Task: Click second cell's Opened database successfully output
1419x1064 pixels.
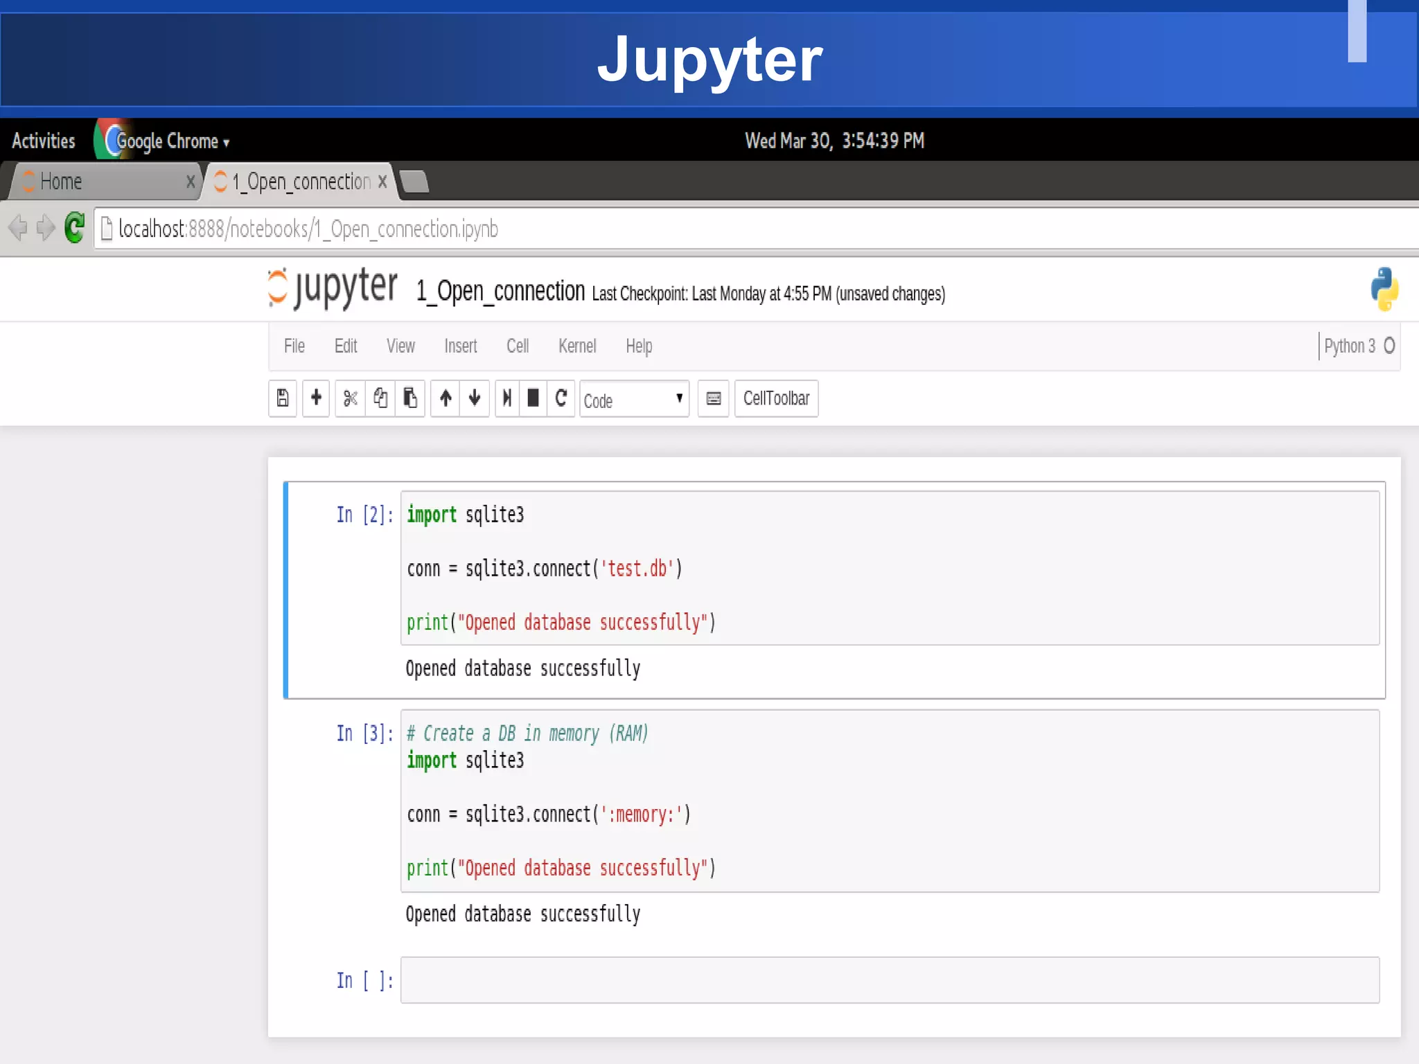Action: 523,914
